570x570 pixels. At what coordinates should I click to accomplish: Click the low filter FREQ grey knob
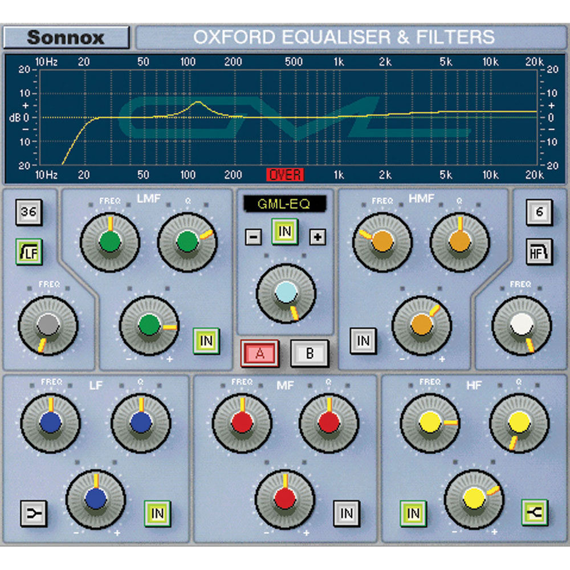(x=48, y=325)
